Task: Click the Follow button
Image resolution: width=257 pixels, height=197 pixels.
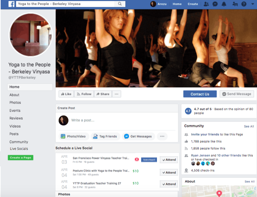Action: (x=84, y=94)
